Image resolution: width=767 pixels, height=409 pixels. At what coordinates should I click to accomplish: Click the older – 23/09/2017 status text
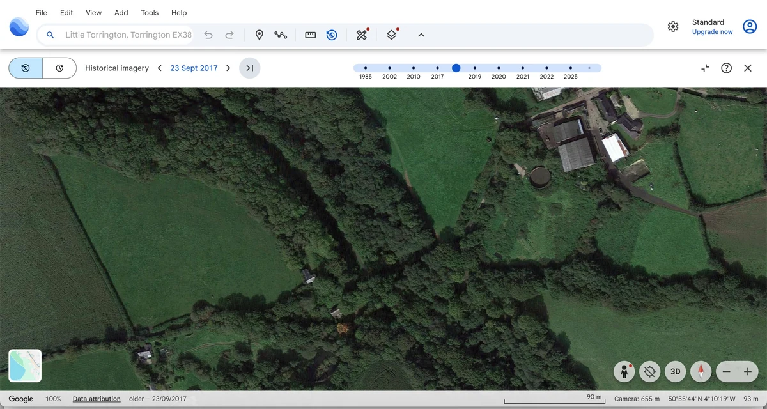[158, 399]
